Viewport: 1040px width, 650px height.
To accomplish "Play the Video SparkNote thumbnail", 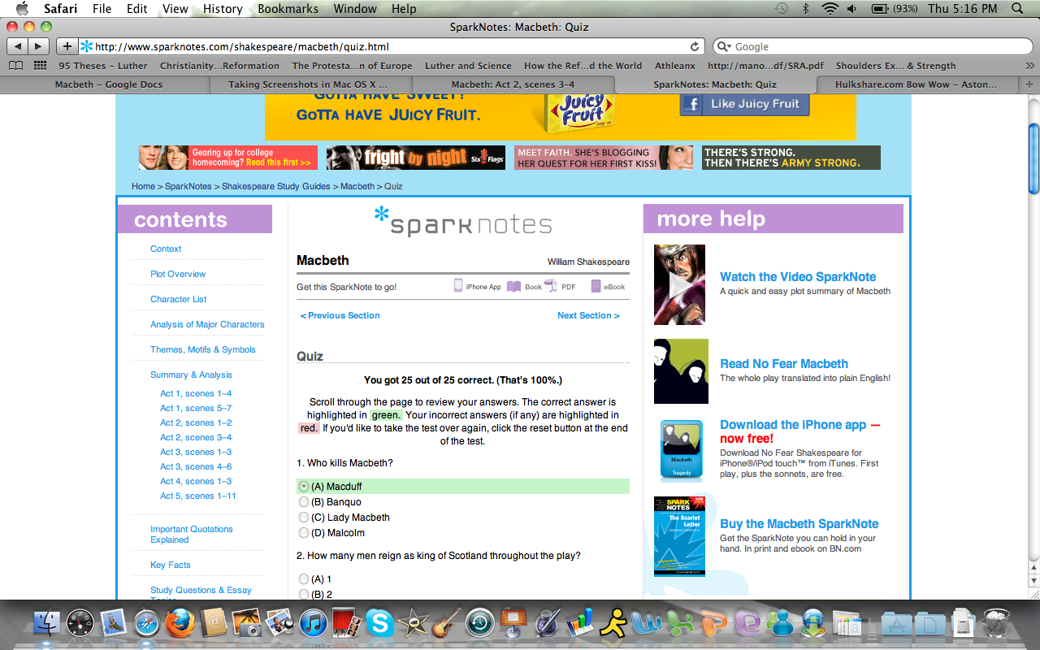I will coord(679,284).
